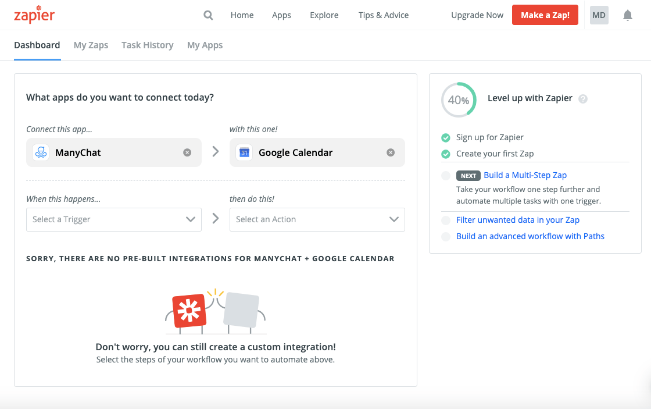Toggle the Filter unwanted data circle

point(445,220)
